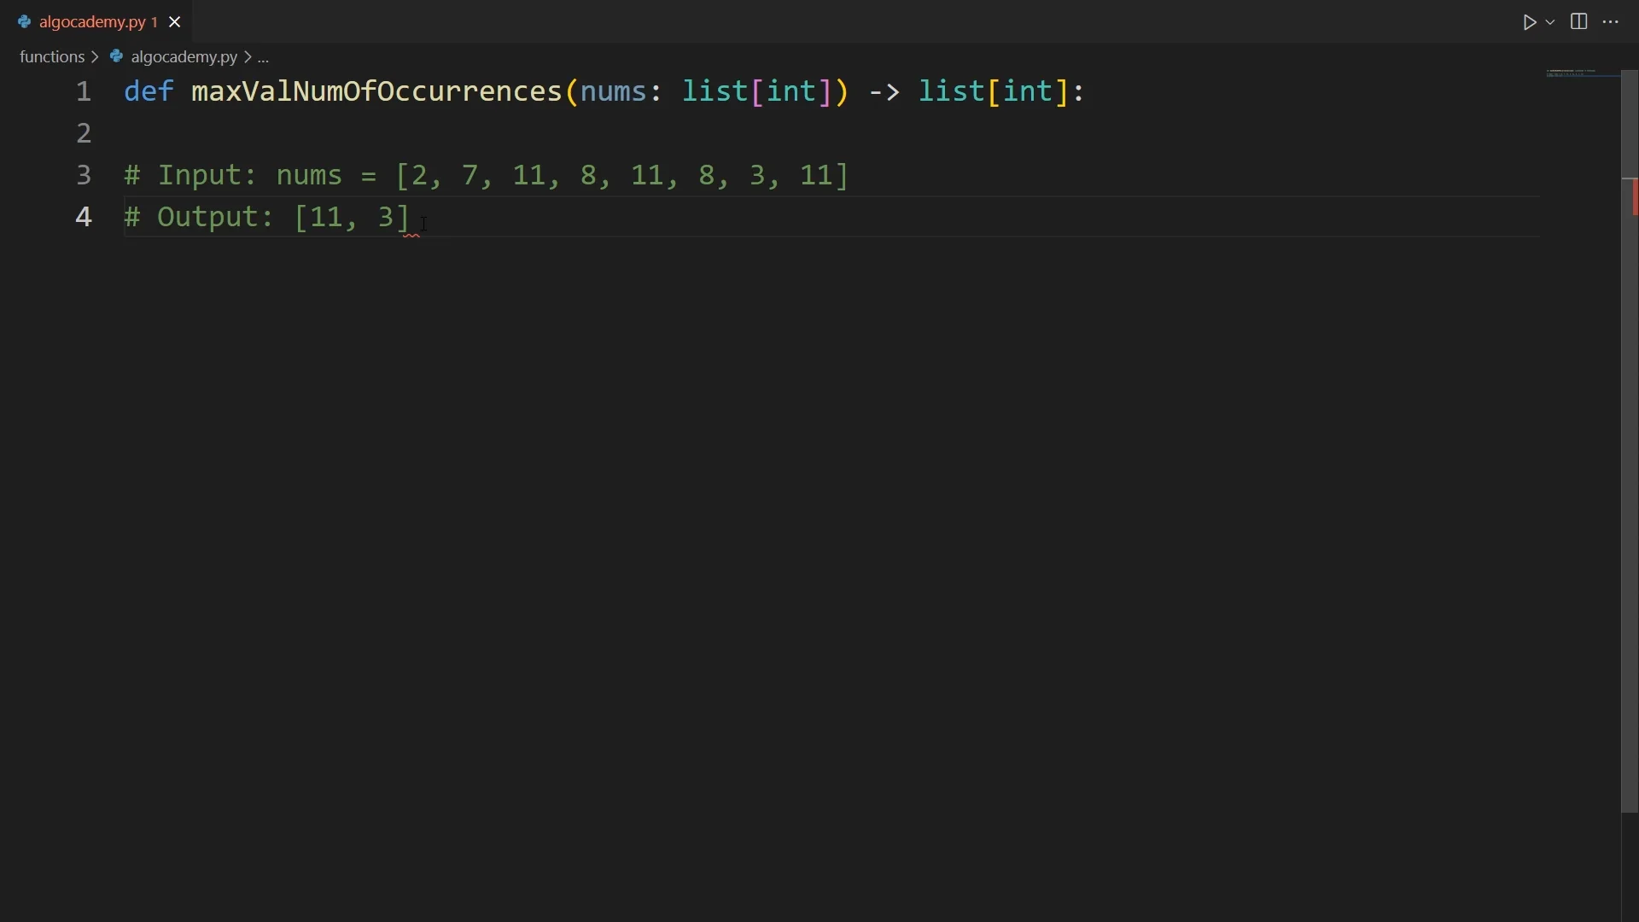1639x922 pixels.
Task: Click line number 1 in gutter
Action: (x=84, y=92)
